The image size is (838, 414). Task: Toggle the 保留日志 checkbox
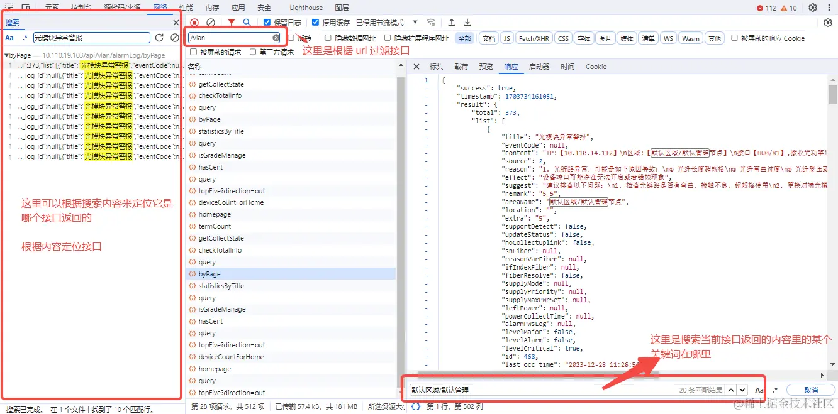coord(267,23)
